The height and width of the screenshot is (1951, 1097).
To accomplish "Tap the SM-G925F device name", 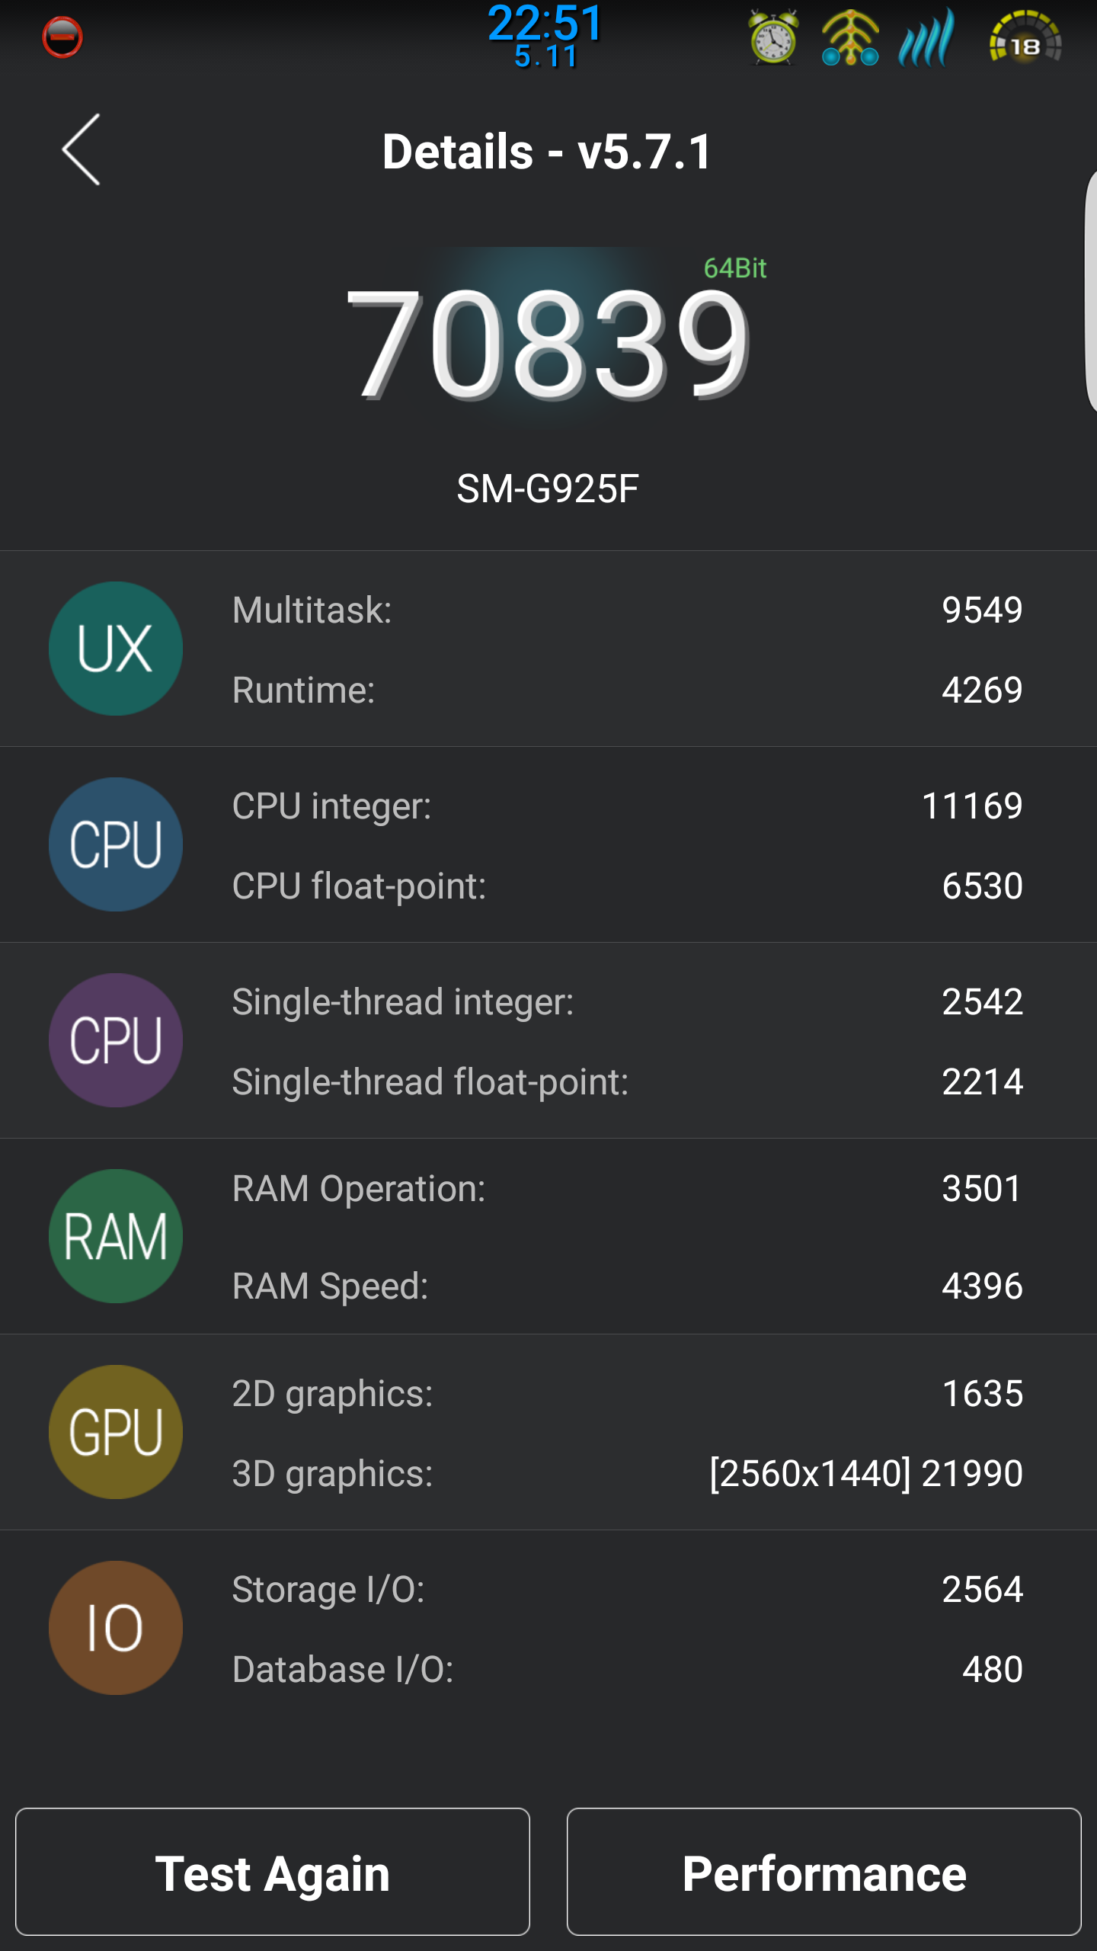I will pos(548,489).
